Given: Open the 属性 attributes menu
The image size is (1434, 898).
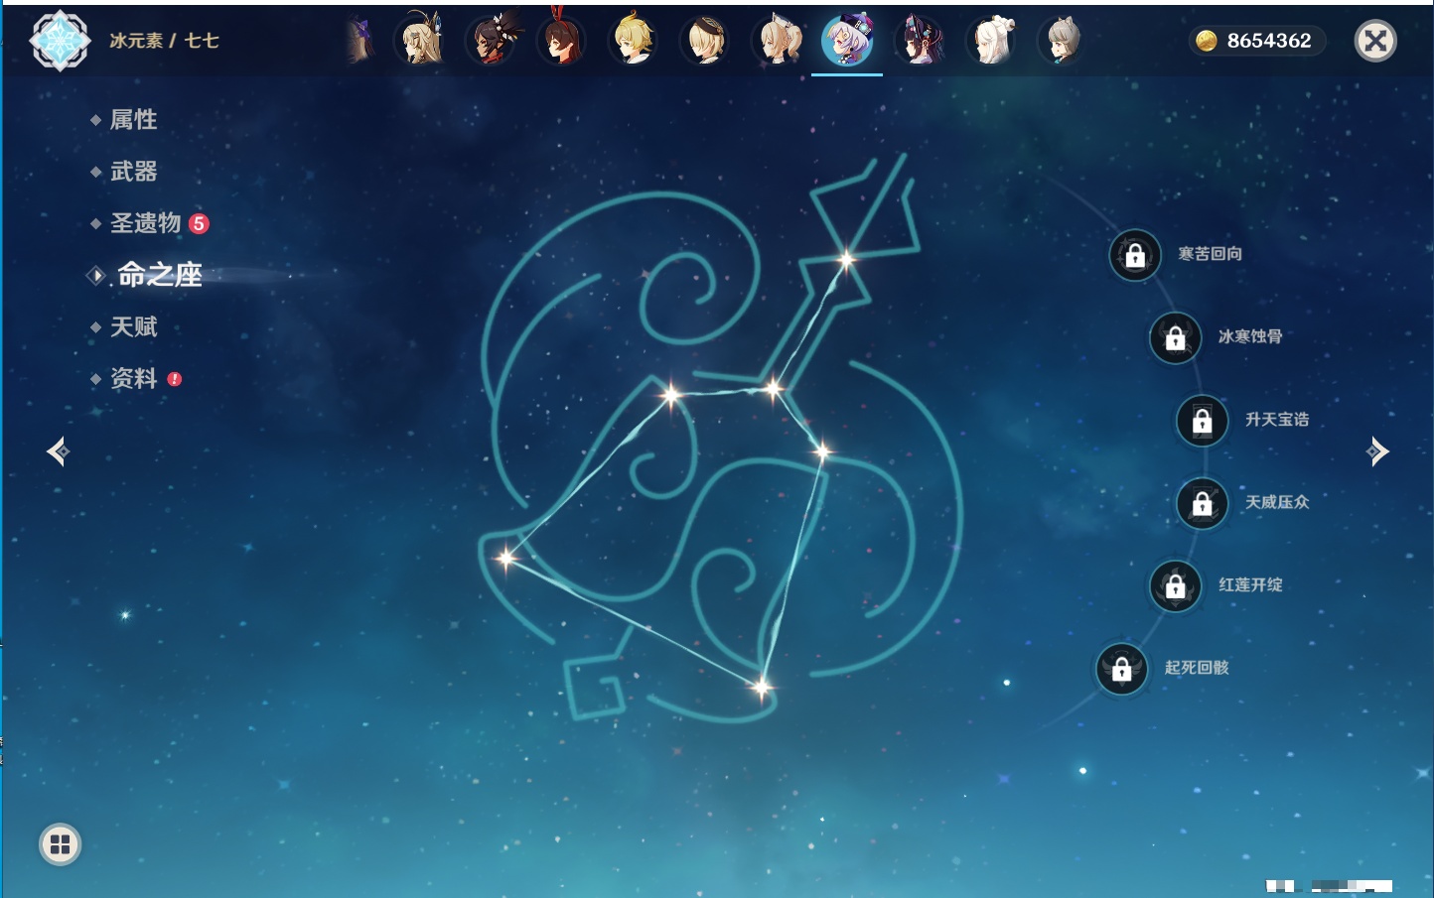Looking at the screenshot, I should 133,120.
